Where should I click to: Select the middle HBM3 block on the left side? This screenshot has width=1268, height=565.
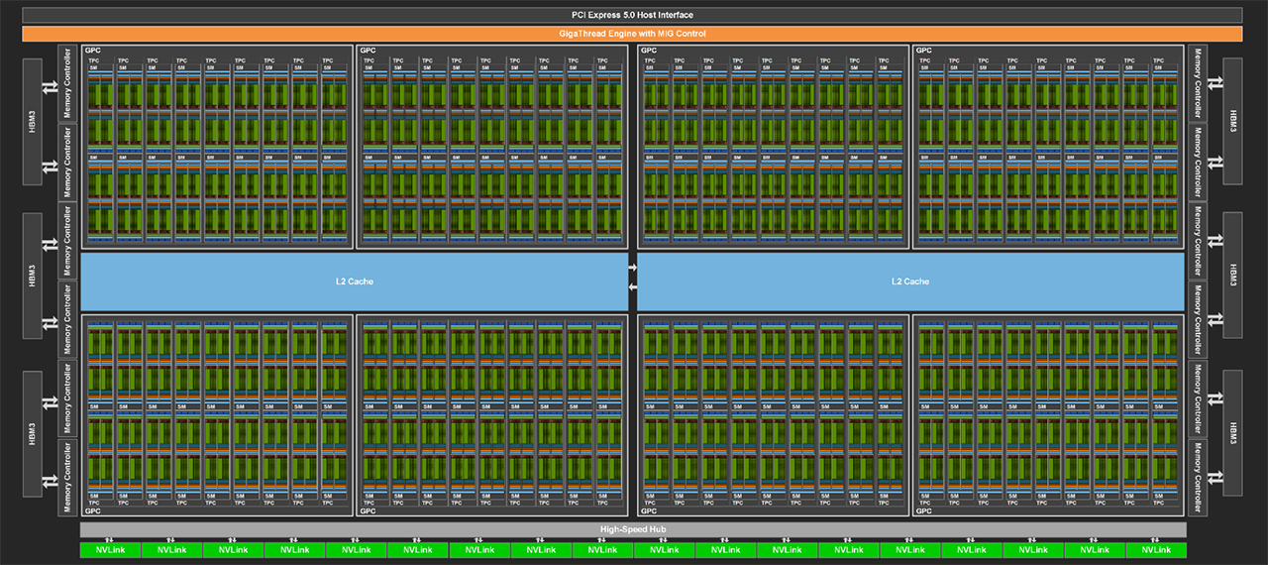[33, 275]
